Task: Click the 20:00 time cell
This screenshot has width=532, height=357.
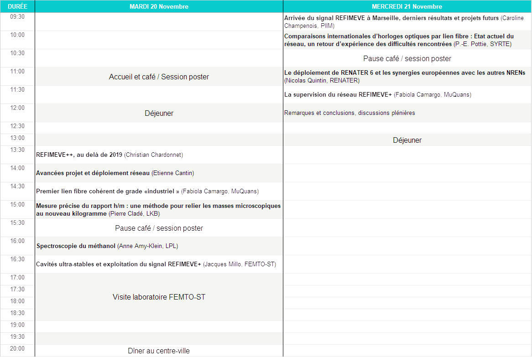Action: coord(17,351)
